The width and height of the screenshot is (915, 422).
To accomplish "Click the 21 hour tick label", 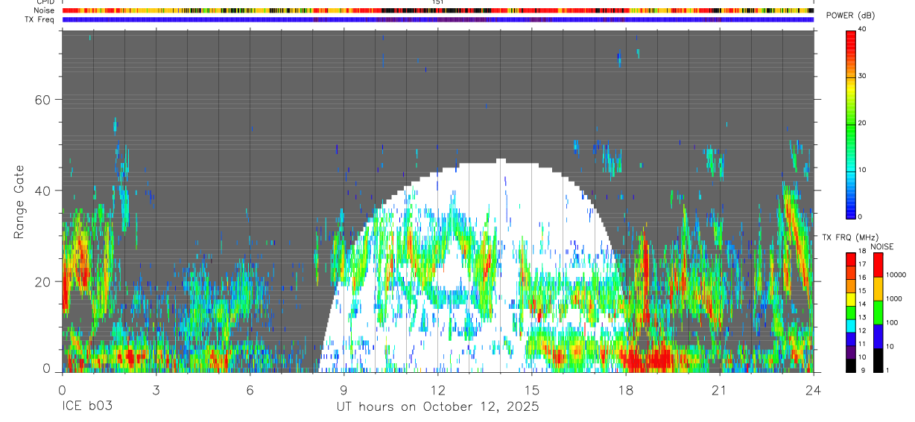I will click(x=719, y=389).
